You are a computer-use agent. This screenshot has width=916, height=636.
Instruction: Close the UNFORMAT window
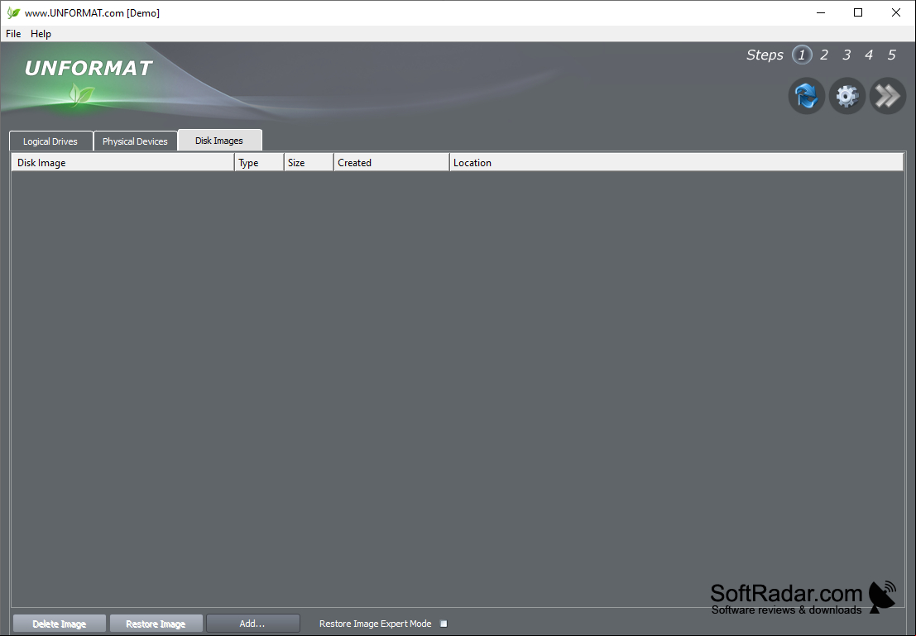(x=895, y=12)
